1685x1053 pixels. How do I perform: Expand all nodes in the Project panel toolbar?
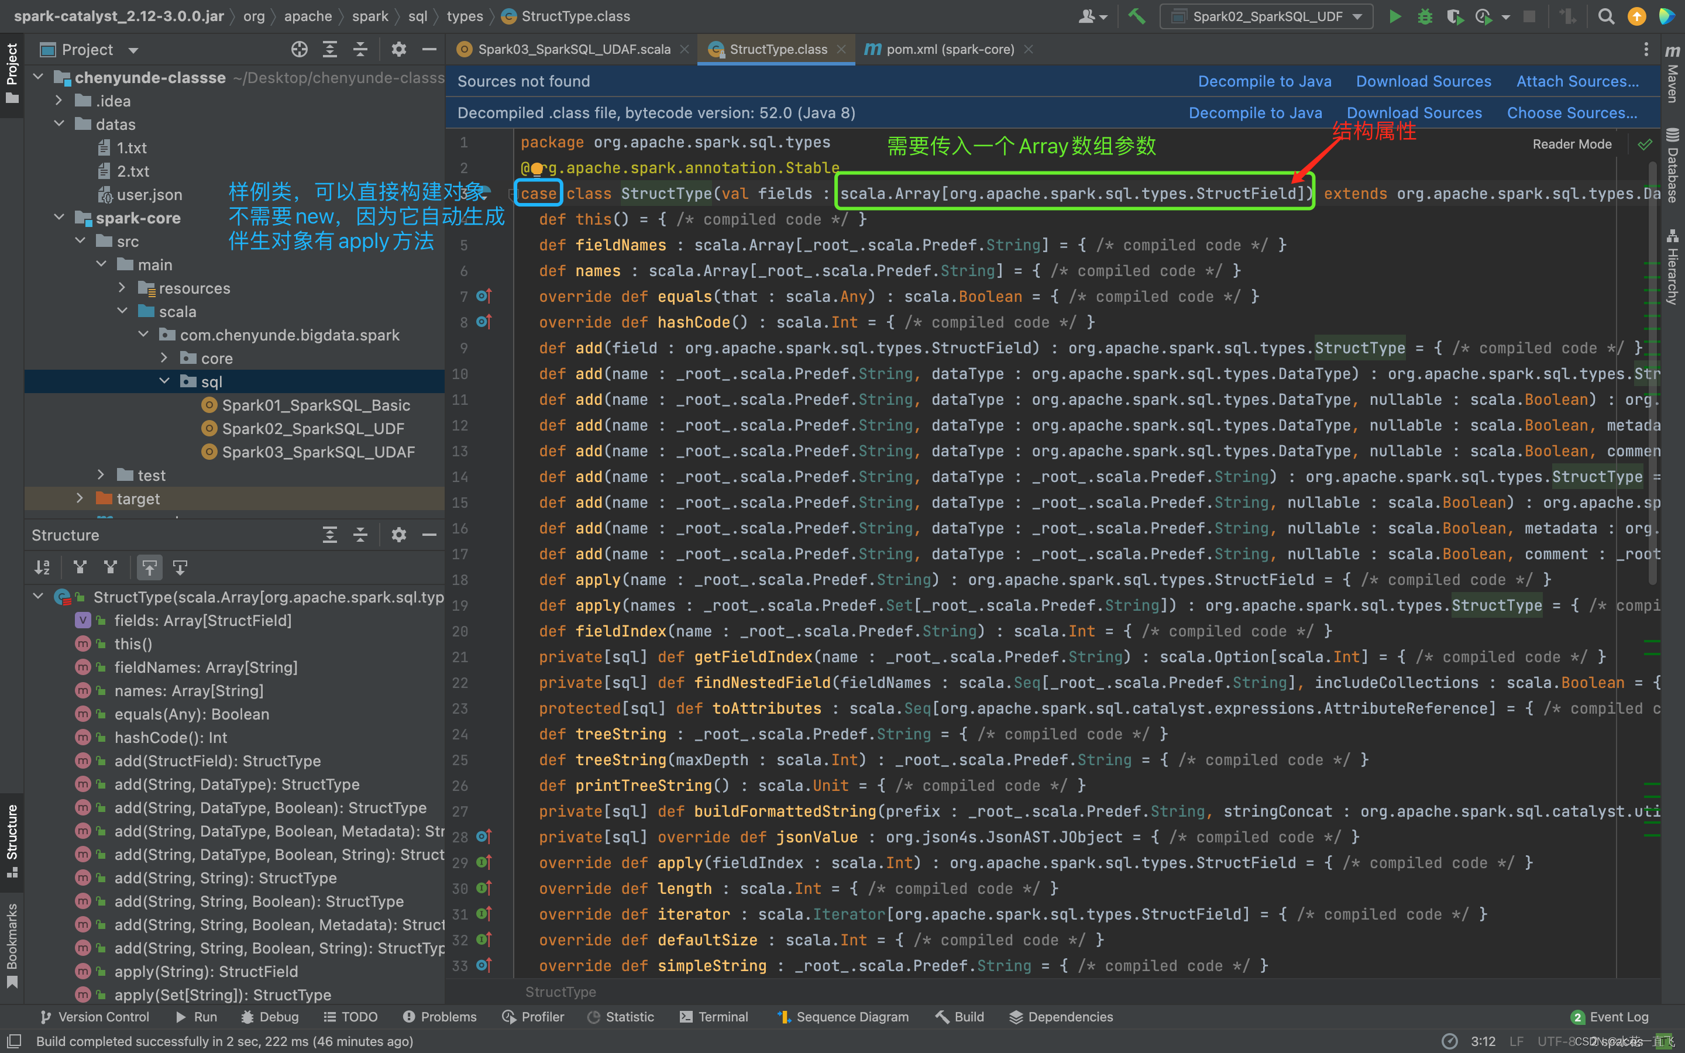coord(330,50)
